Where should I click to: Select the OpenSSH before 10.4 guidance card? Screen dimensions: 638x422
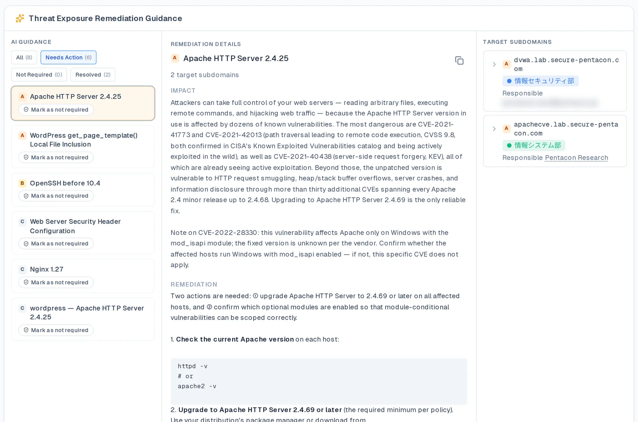click(83, 190)
